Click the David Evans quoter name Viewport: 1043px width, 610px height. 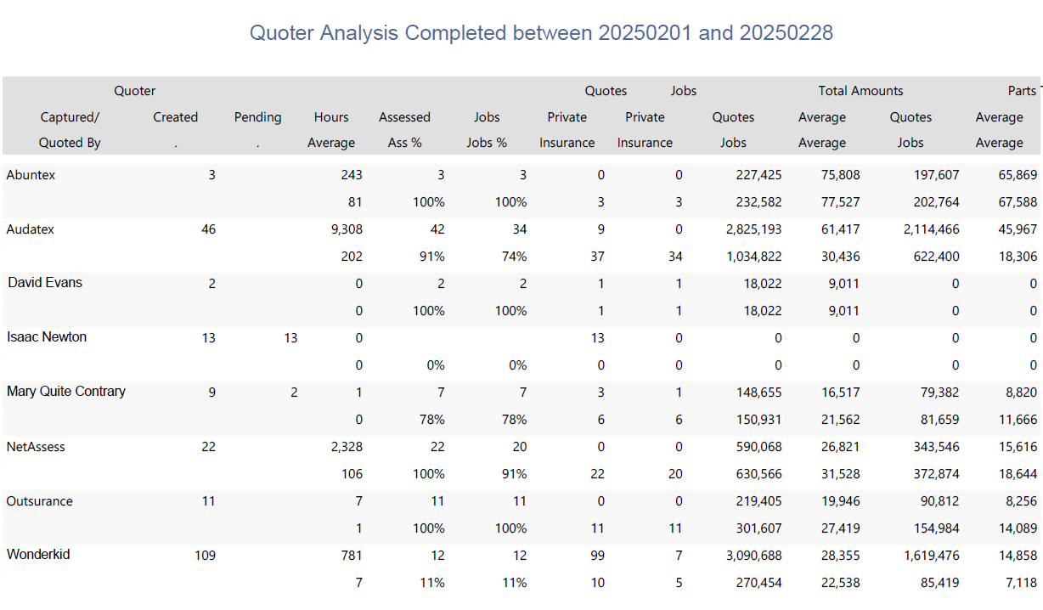[x=45, y=283]
